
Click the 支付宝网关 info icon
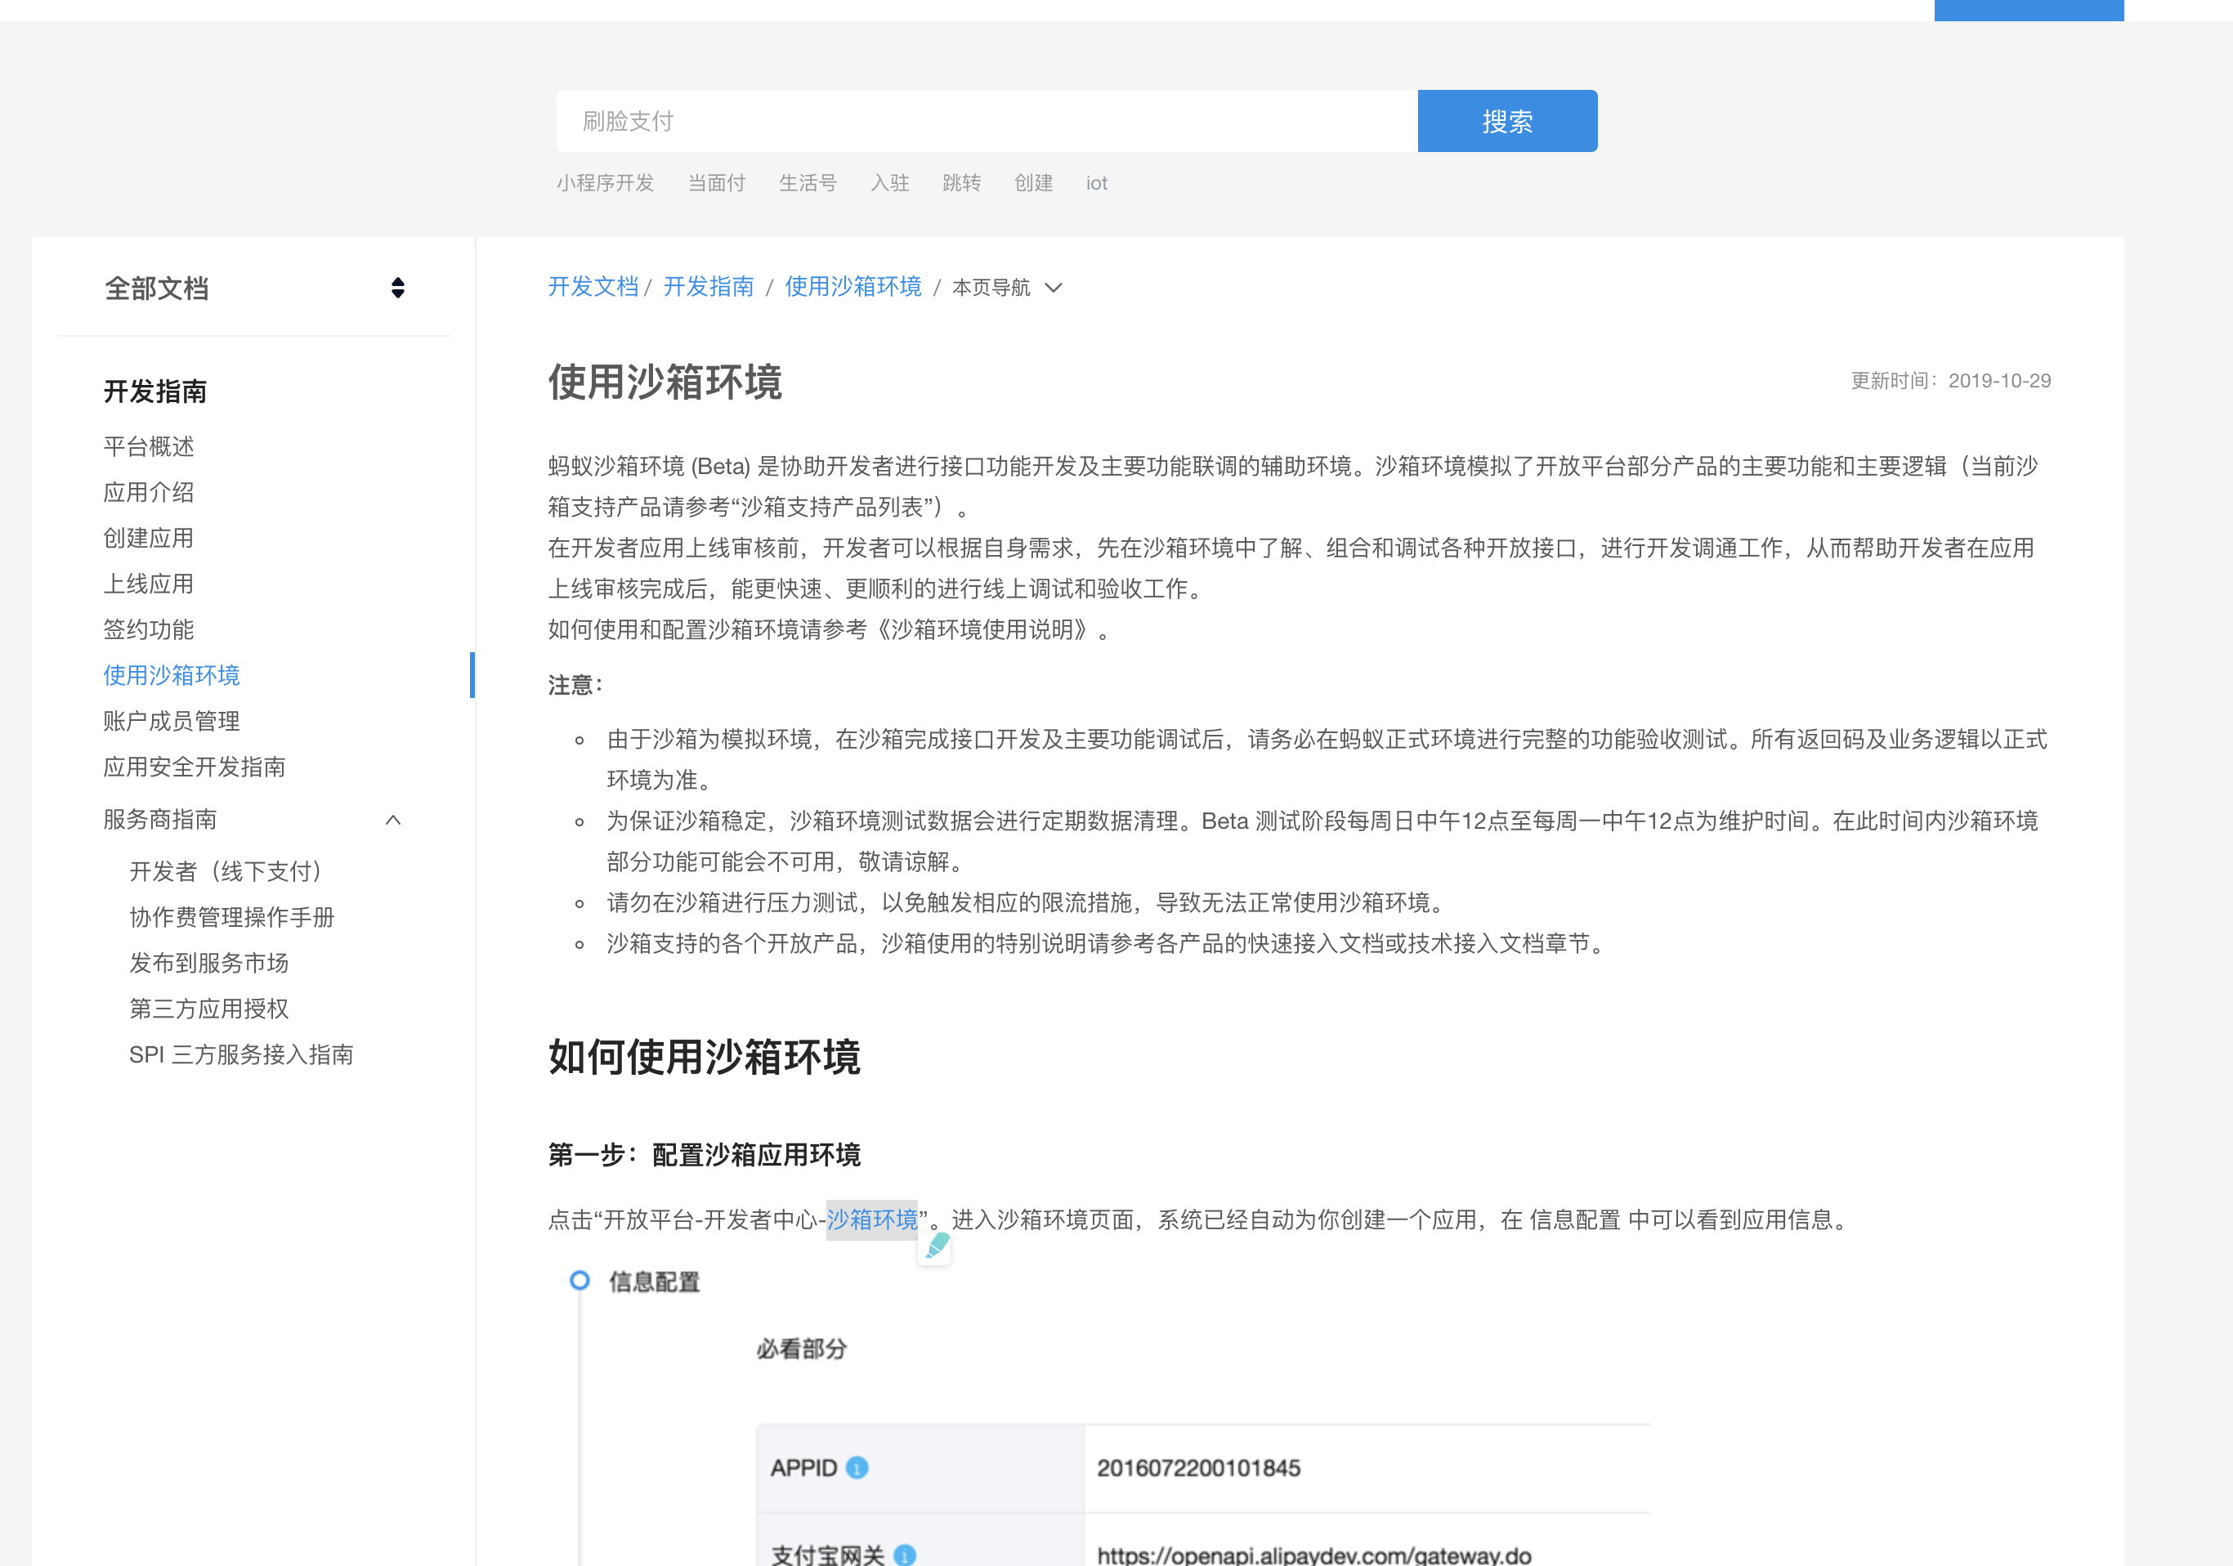point(905,1555)
